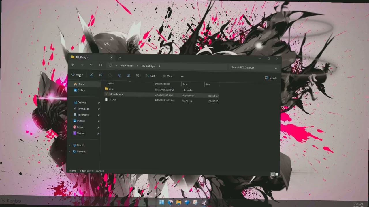Click the Paste clipboard icon
This screenshot has height=207, width=369.
click(x=110, y=75)
